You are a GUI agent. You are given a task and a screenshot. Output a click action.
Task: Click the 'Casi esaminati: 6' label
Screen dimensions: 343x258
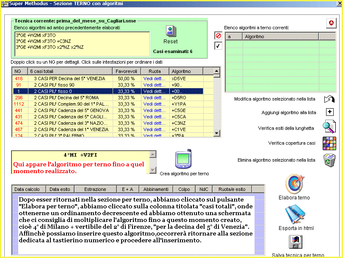[x=173, y=51]
